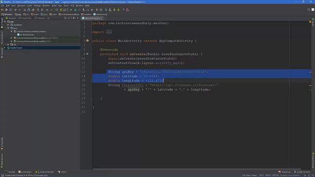315x177 pixels.
Task: Click the Help question mark icon
Action: (x=124, y=10)
